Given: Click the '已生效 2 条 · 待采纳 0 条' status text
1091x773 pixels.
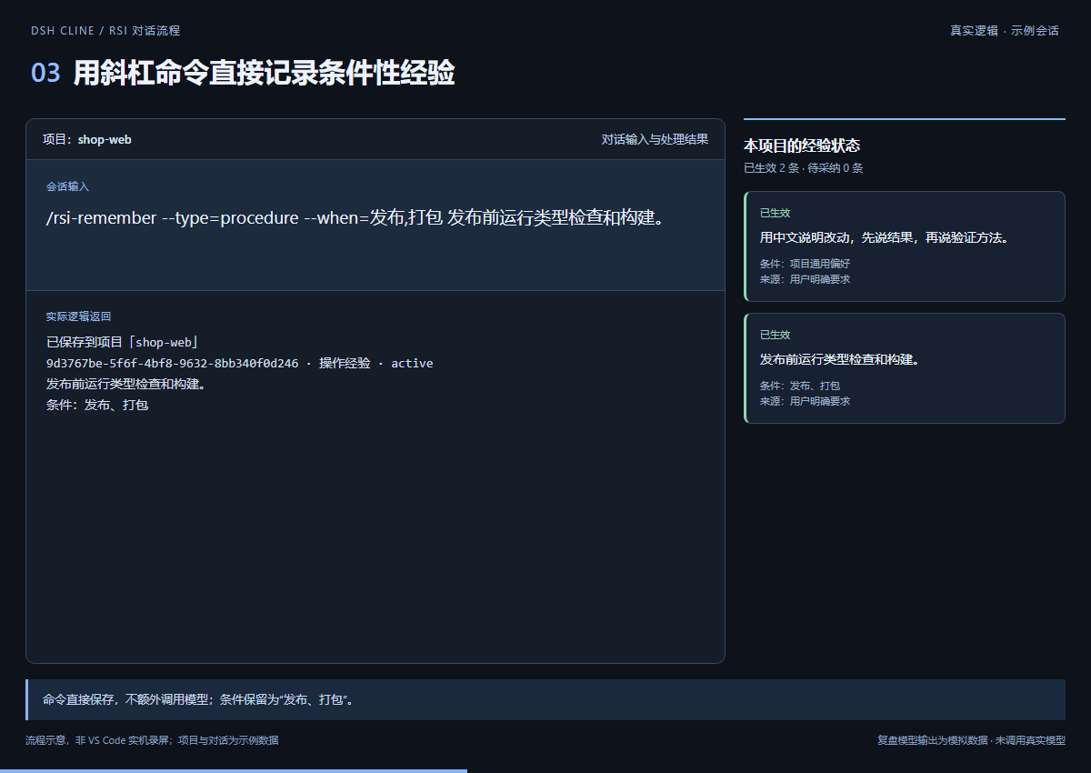Looking at the screenshot, I should tap(804, 168).
